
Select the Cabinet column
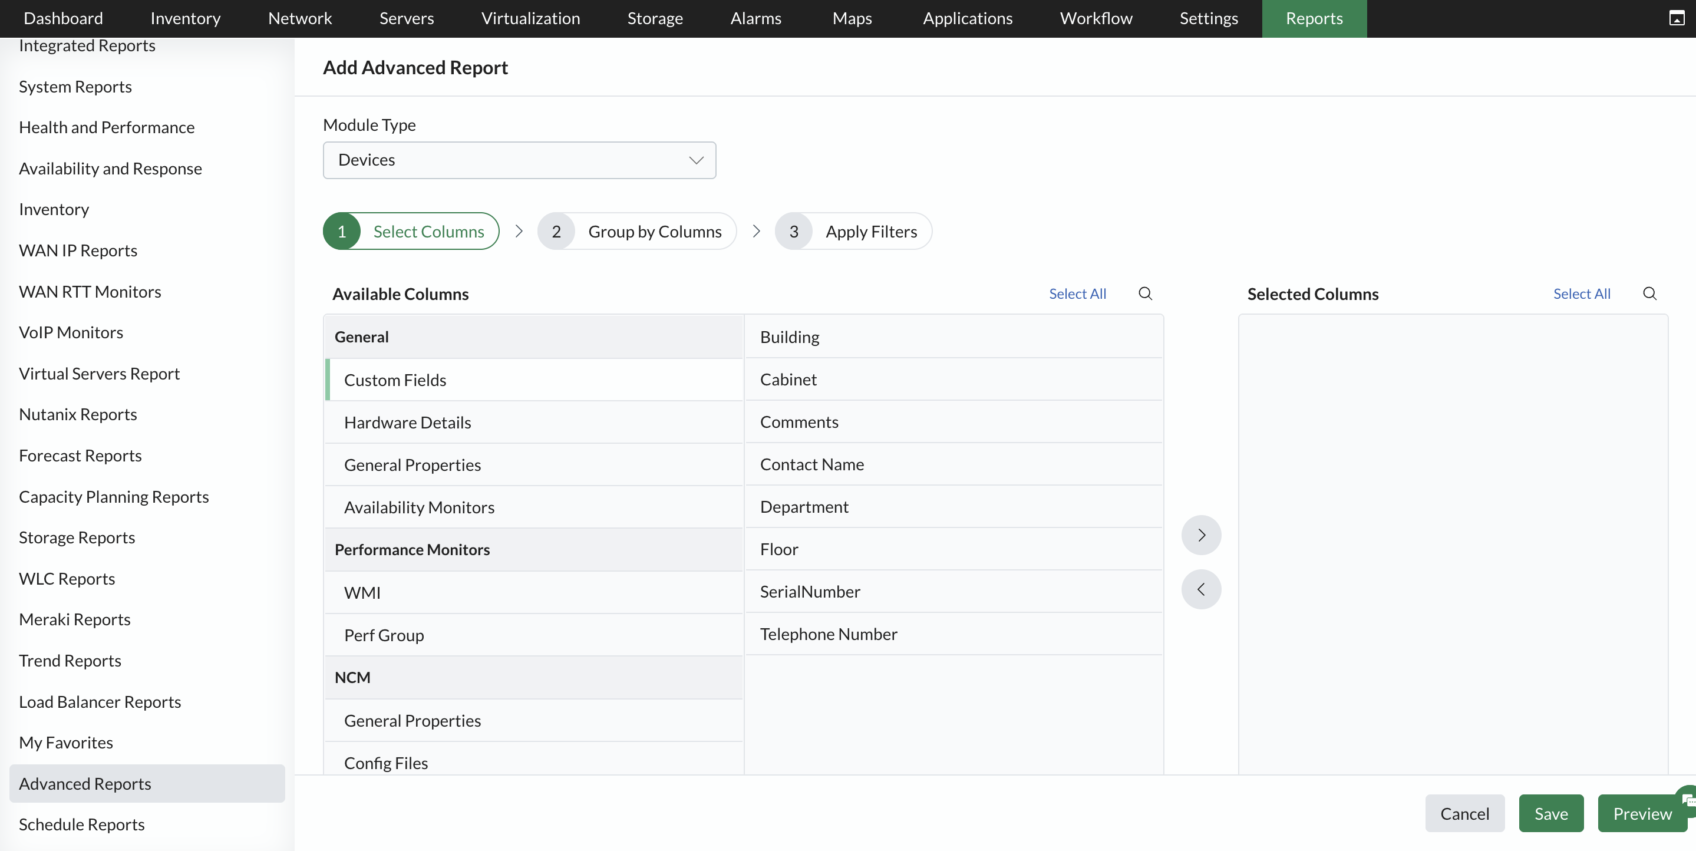tap(954, 380)
